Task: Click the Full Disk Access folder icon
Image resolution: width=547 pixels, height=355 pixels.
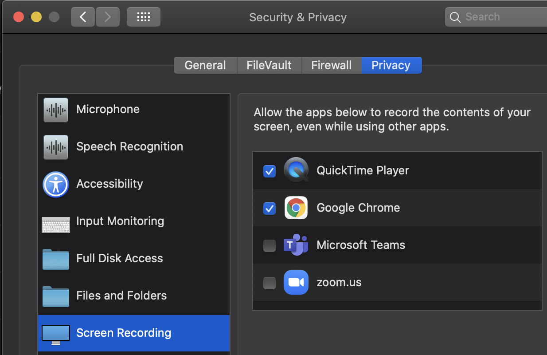Action: (x=56, y=259)
